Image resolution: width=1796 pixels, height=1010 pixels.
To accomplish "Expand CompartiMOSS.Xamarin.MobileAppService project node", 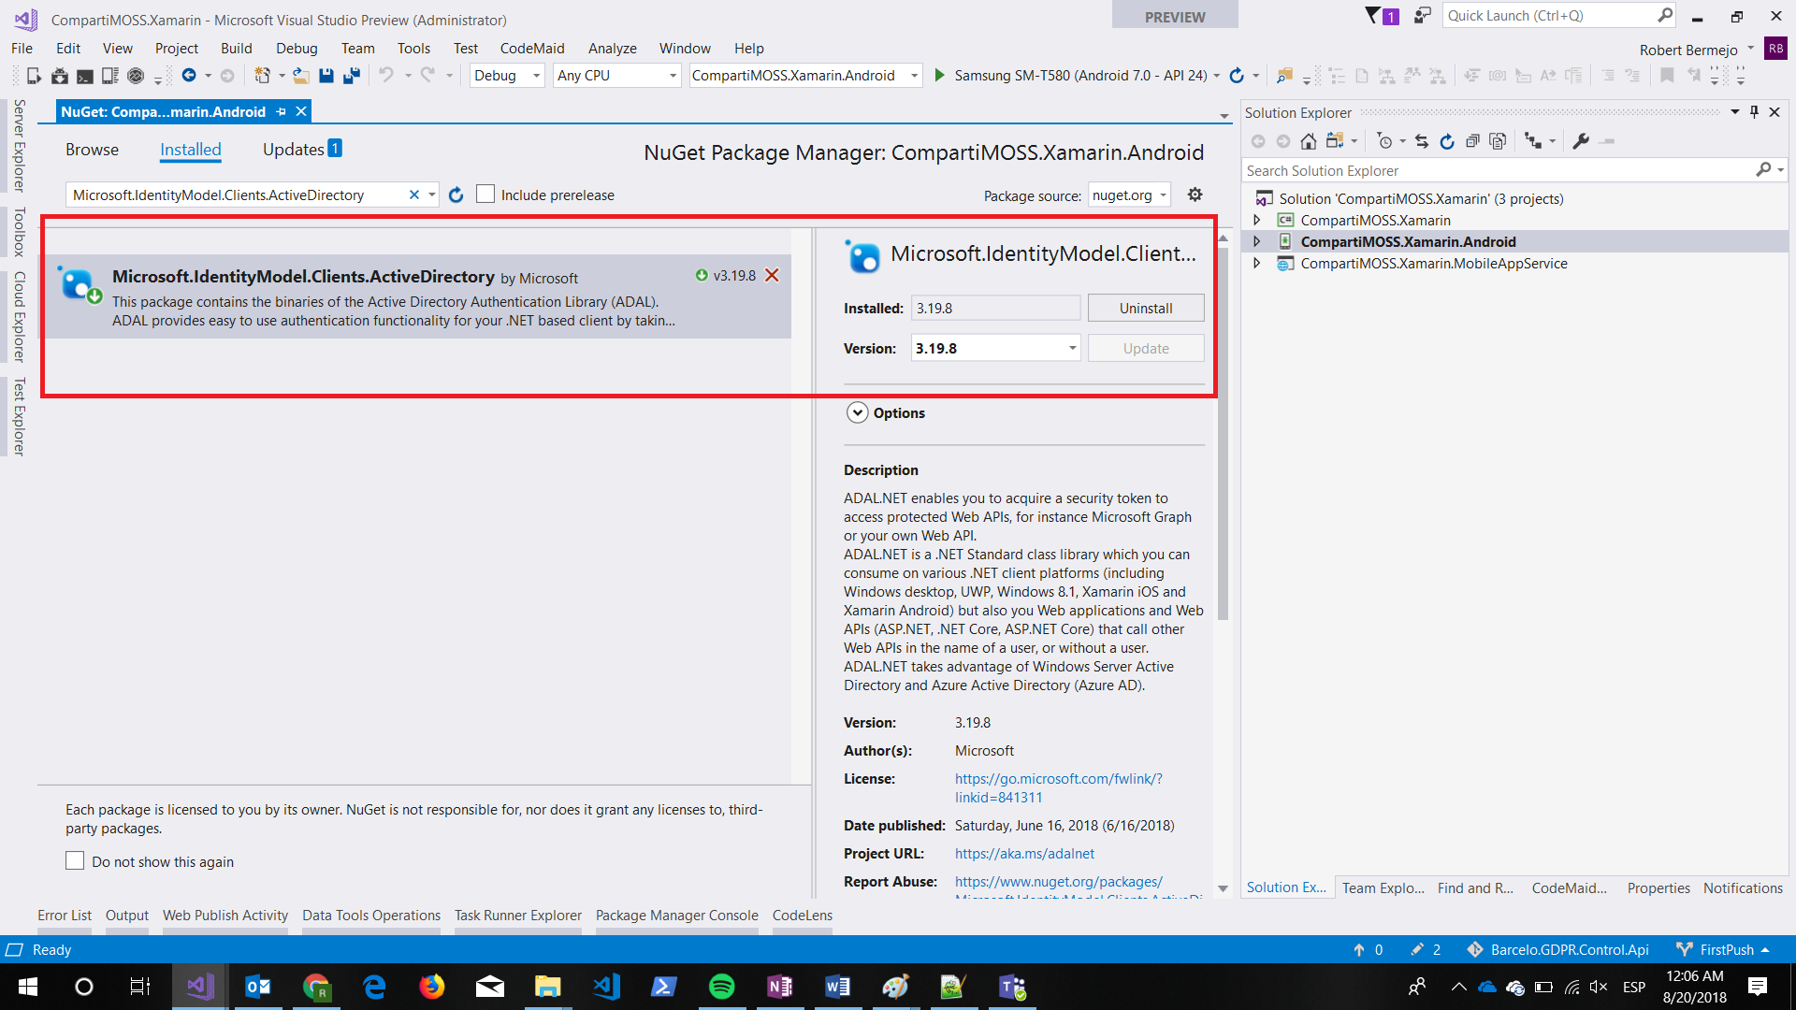I will pos(1257,264).
